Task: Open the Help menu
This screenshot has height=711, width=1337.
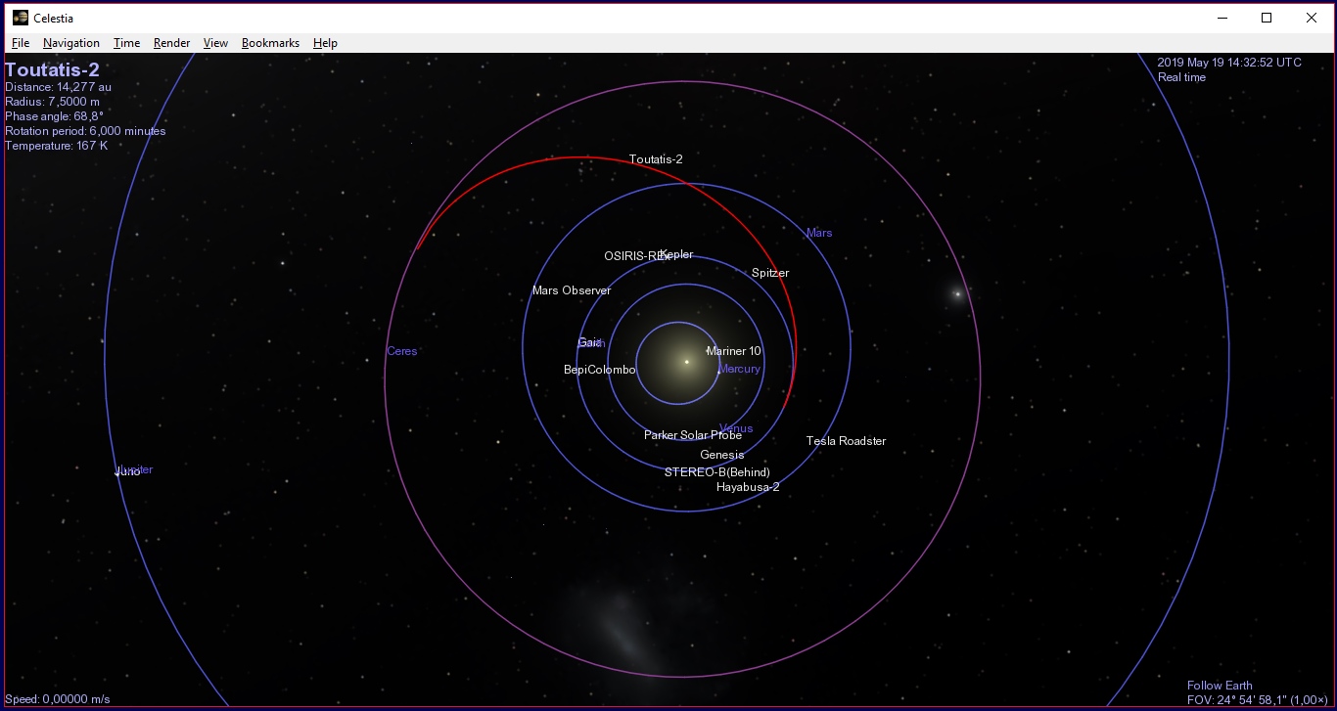Action: click(325, 43)
